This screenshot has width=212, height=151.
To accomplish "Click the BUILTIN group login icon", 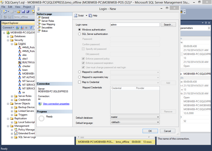I will pyautogui.click(x=20, y=62).
